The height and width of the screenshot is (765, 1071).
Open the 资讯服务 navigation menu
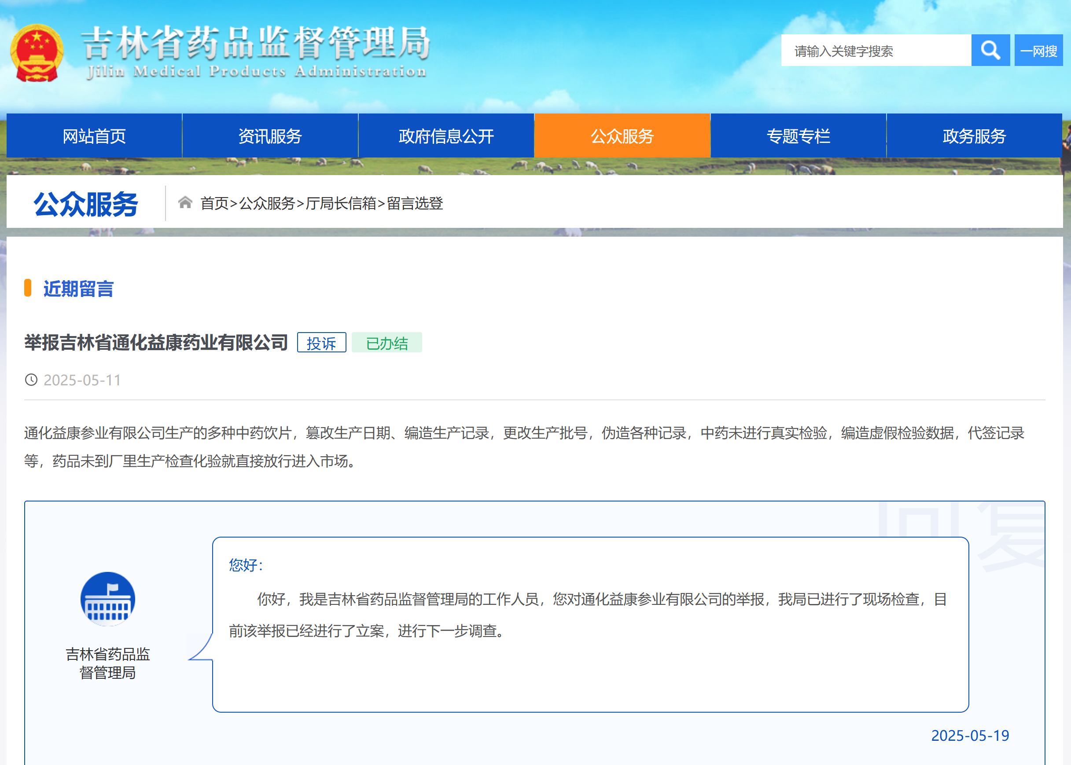point(270,136)
